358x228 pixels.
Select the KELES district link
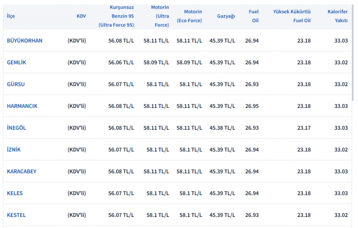[x=15, y=193]
